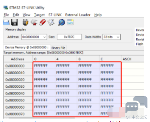Click FFFFFFFF in row 0x08000010 column 4

63,72
